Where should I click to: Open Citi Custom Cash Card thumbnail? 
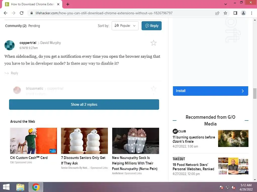[x=33, y=141]
